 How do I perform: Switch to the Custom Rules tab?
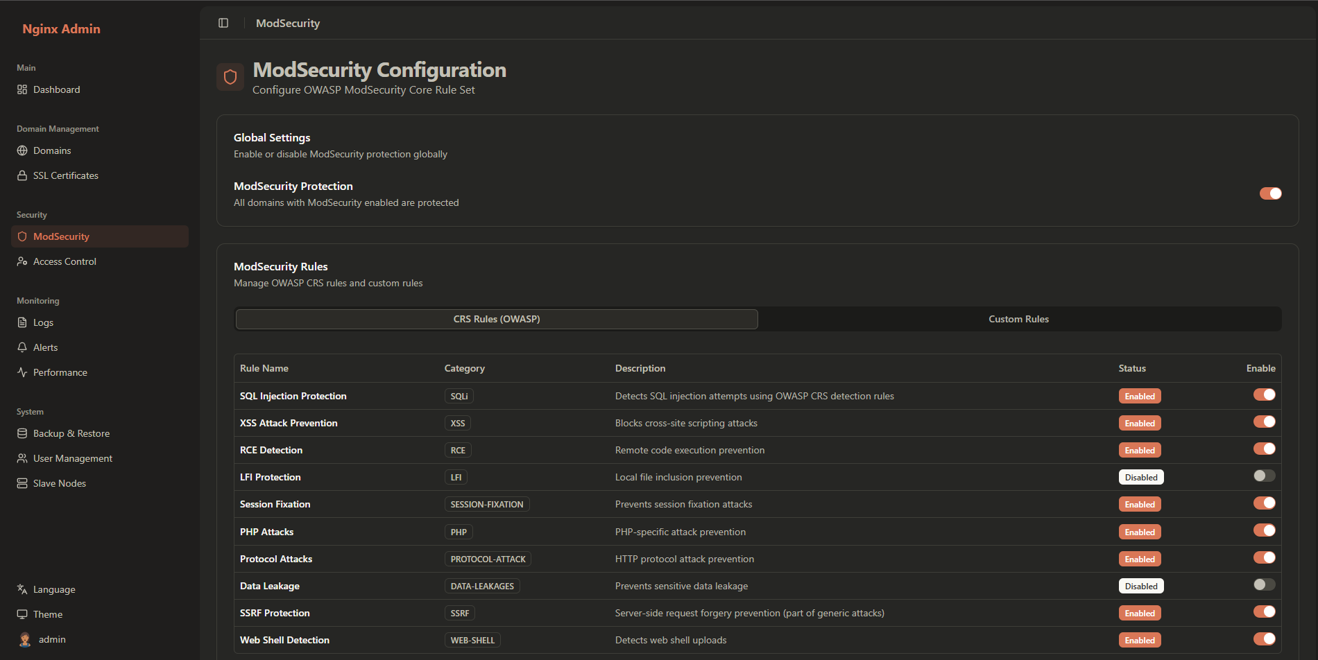tap(1018, 319)
